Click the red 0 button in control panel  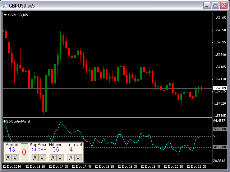24,152
